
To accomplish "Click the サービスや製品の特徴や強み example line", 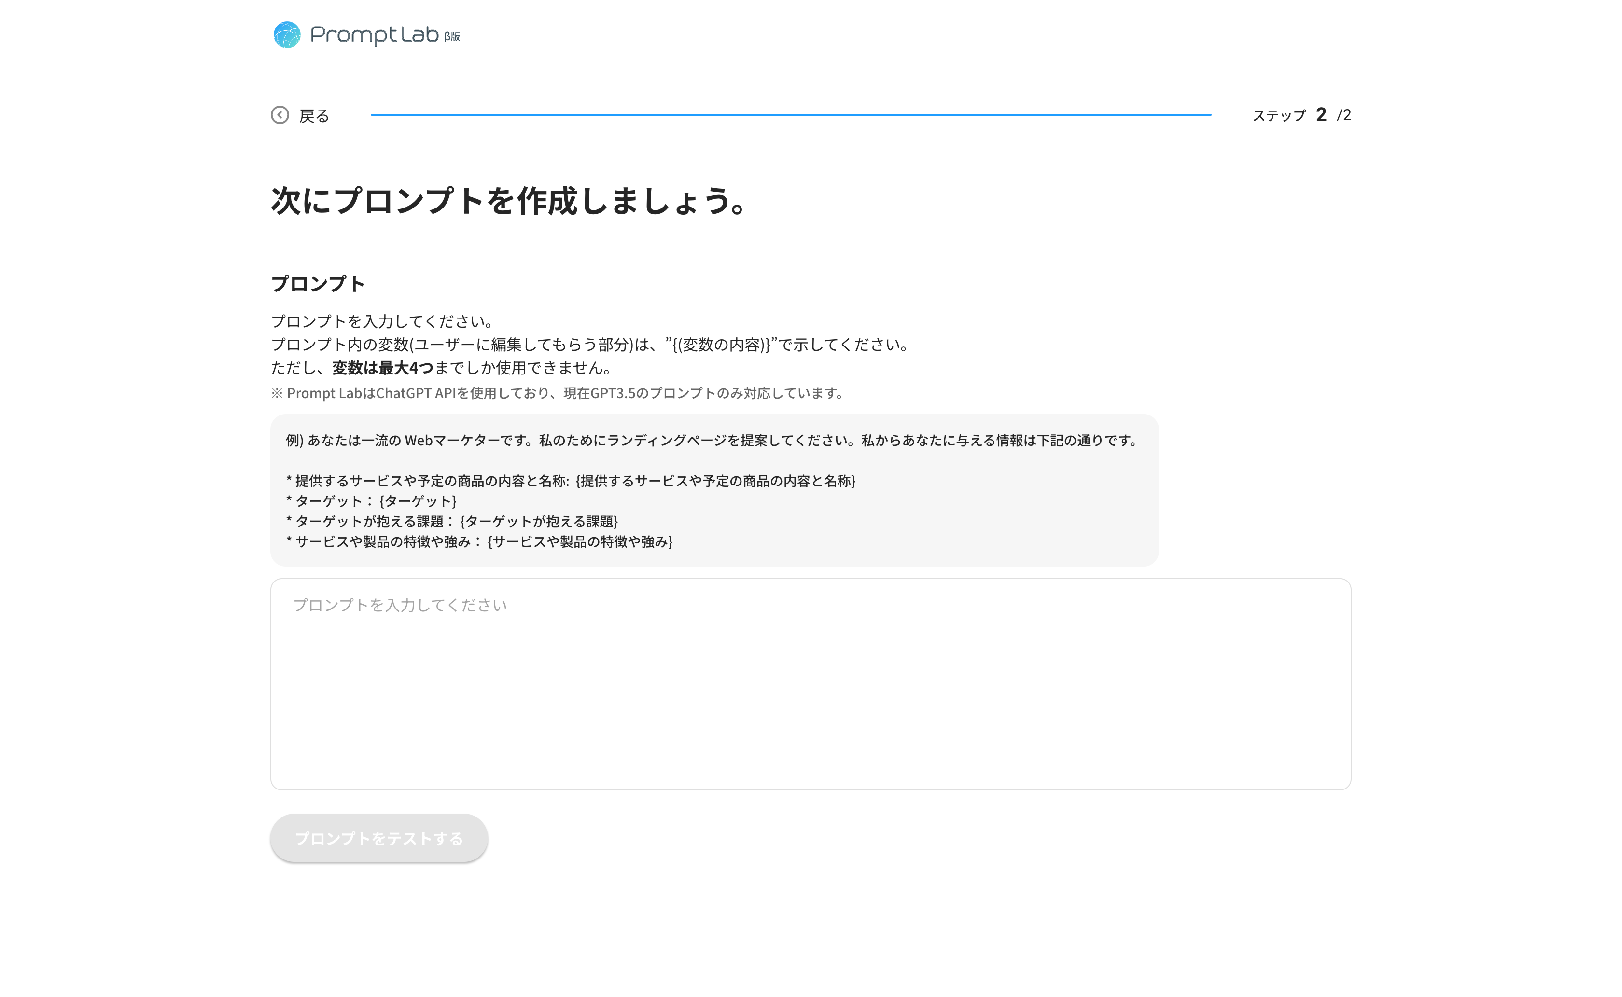I will (479, 542).
